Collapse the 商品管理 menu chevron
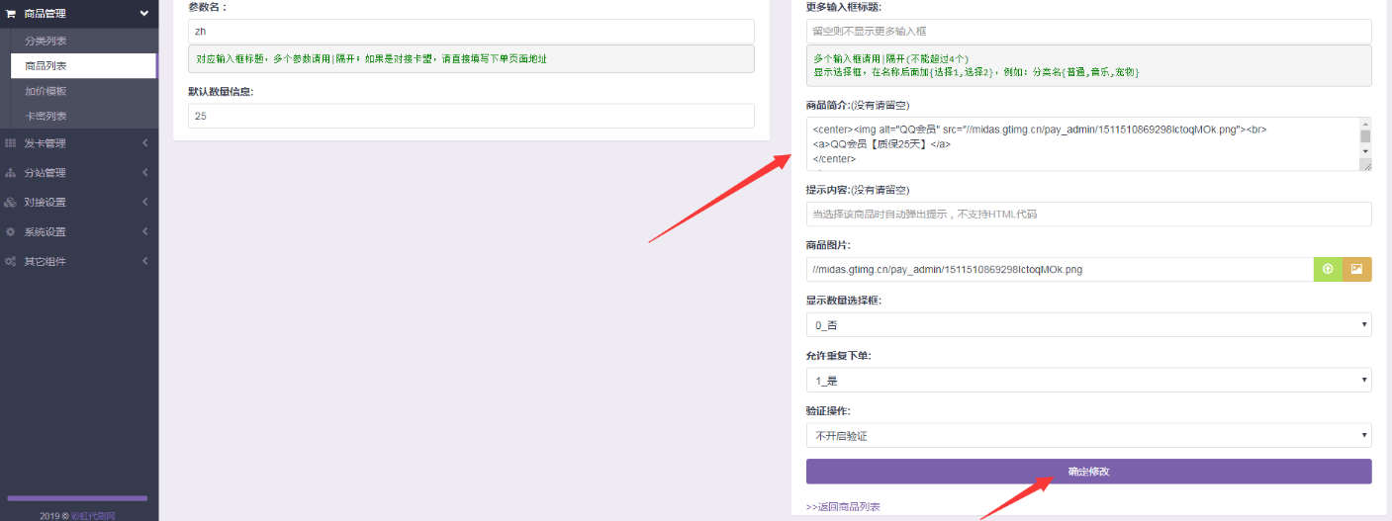The width and height of the screenshot is (1392, 521). pyautogui.click(x=144, y=14)
